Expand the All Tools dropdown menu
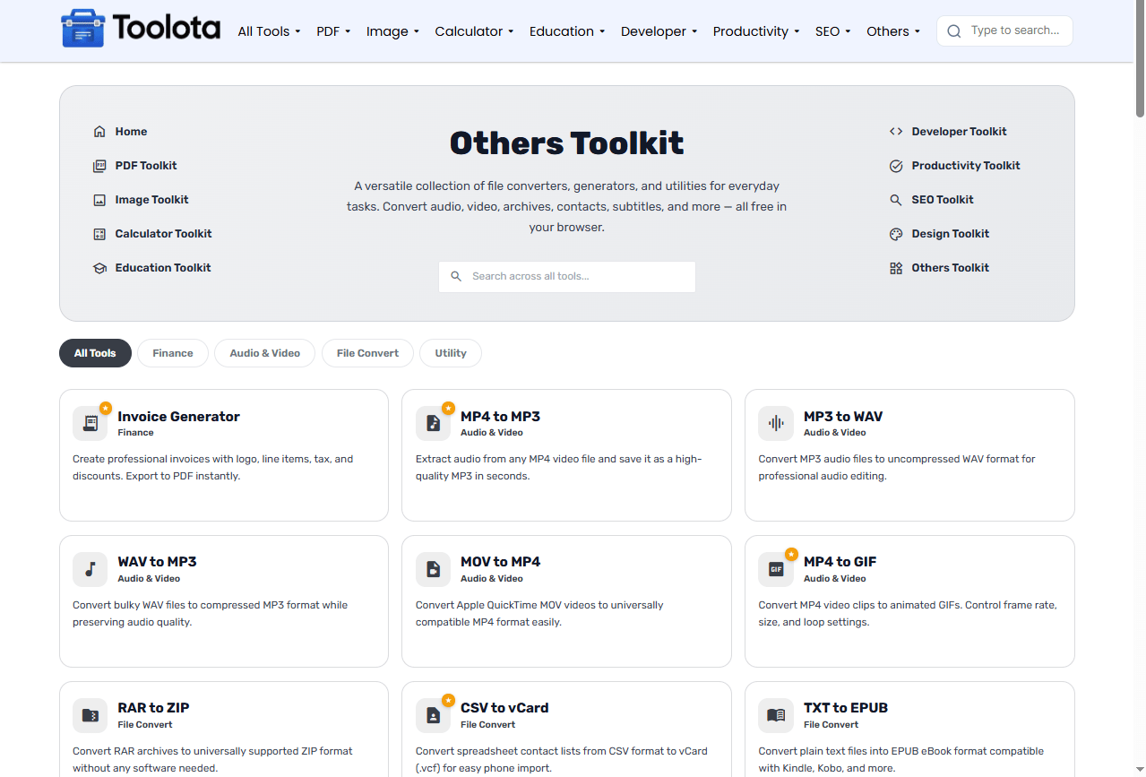1146x777 pixels. click(269, 31)
